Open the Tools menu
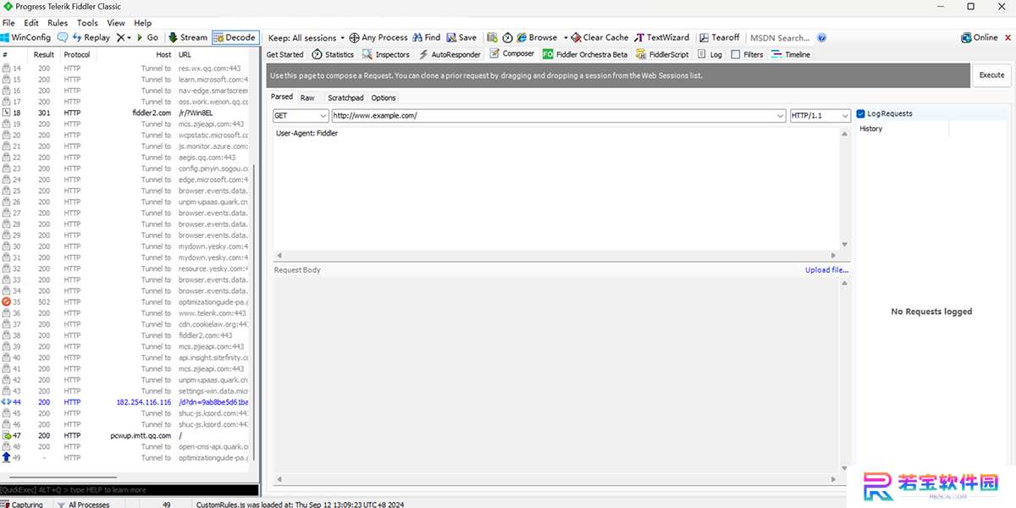Viewport: 1016px width, 508px height. tap(87, 23)
